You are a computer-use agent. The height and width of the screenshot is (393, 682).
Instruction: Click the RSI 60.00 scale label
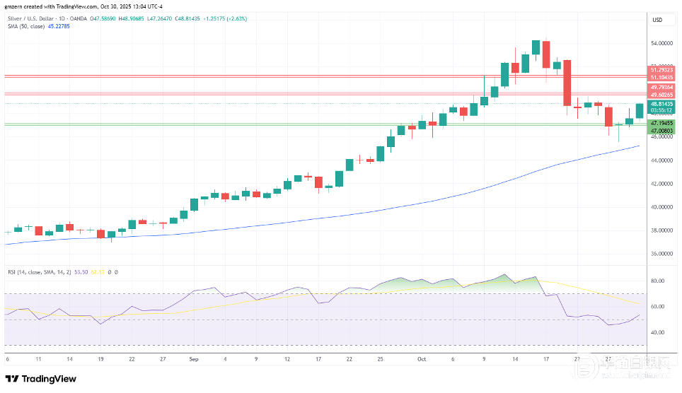point(656,307)
